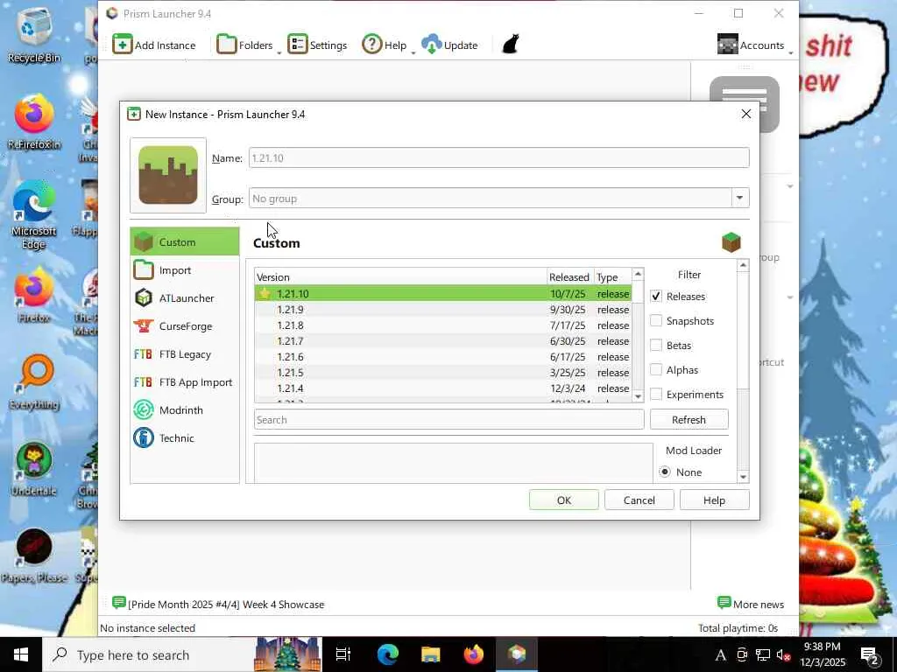Open Settings from the toolbar

click(317, 45)
